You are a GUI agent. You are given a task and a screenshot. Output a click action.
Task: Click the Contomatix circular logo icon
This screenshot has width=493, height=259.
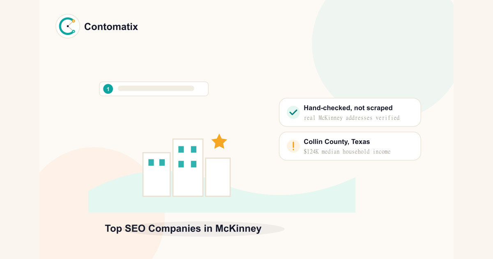click(68, 26)
